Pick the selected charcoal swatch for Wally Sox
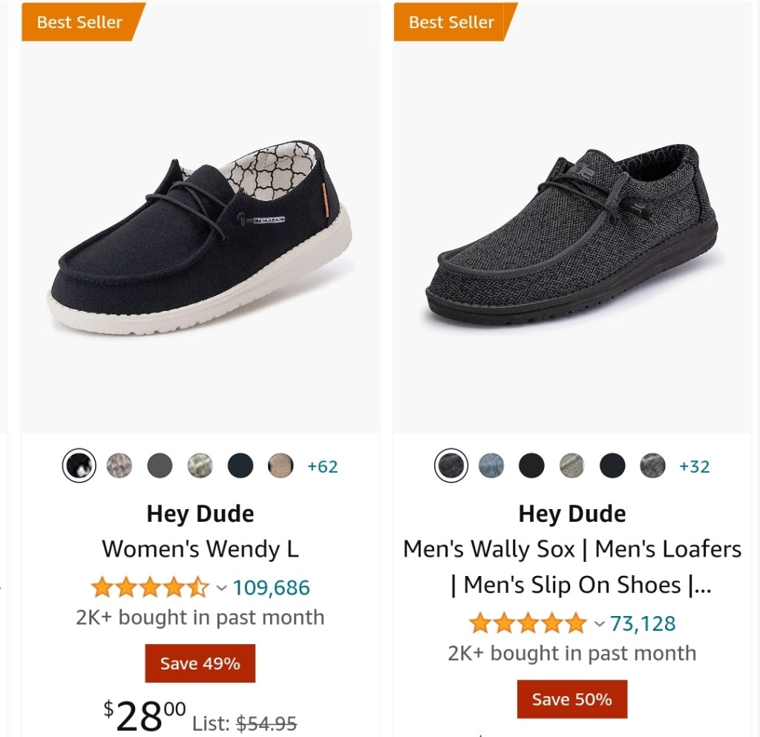This screenshot has width=760, height=737. pyautogui.click(x=451, y=465)
